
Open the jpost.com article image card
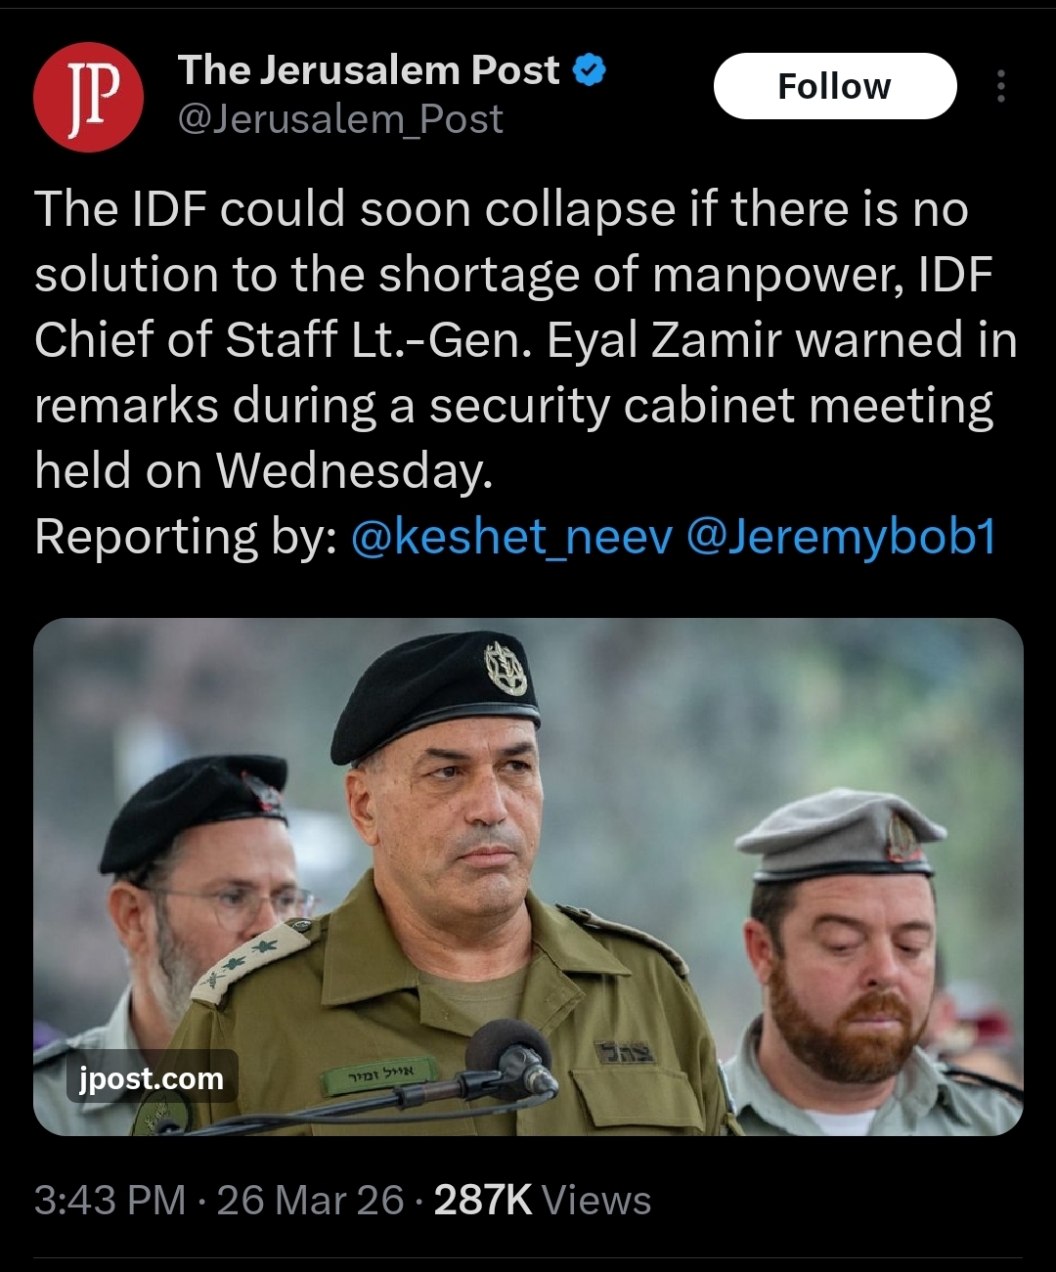[x=528, y=876]
